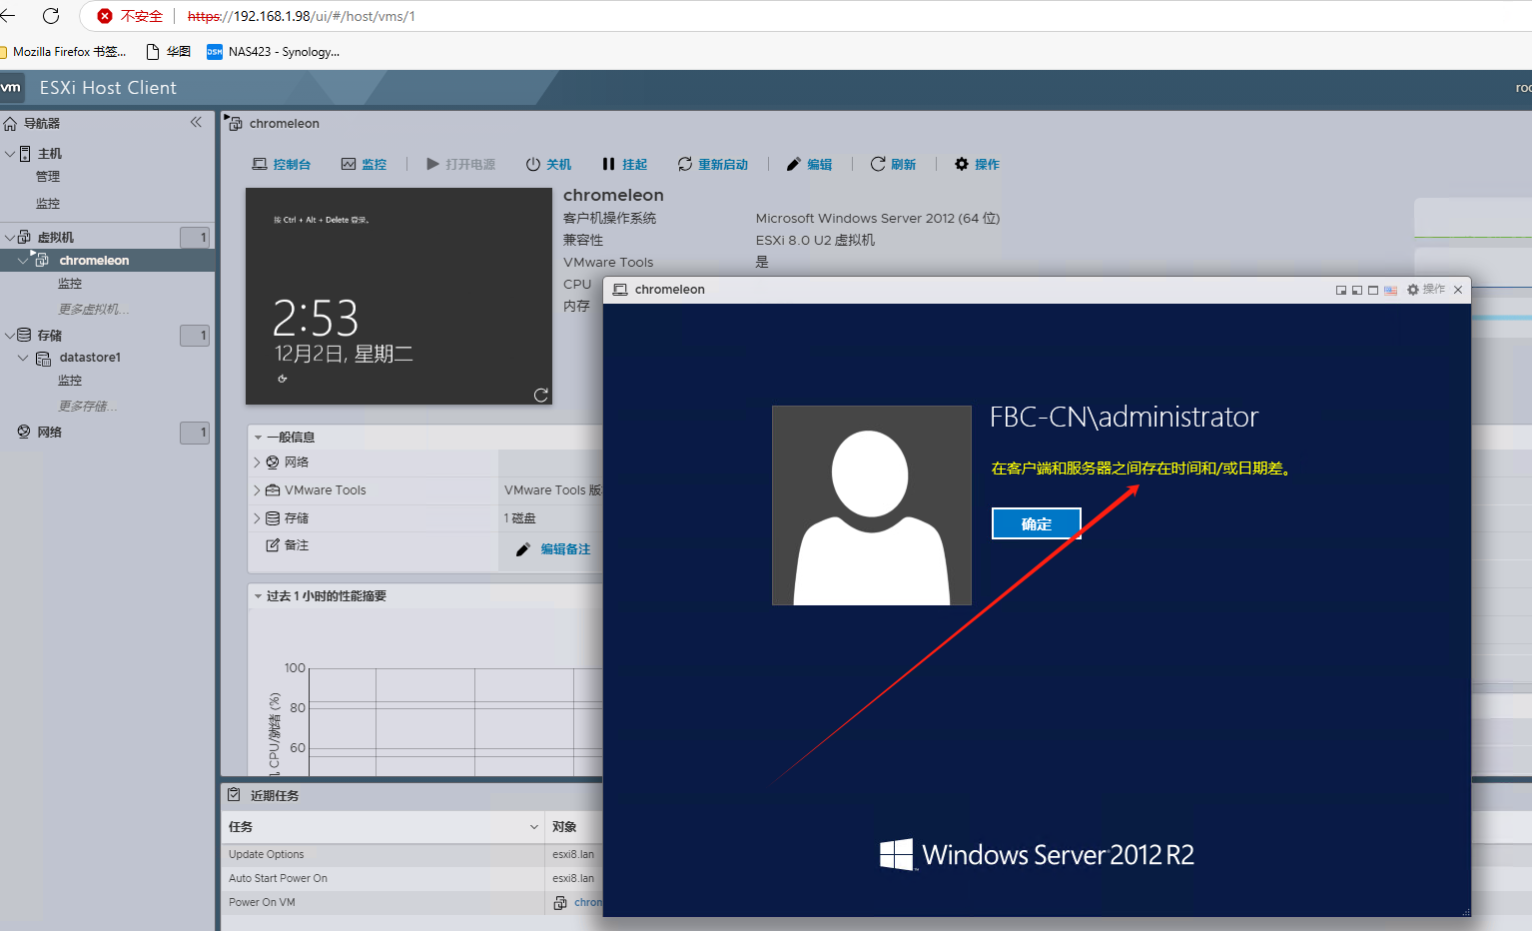The width and height of the screenshot is (1532, 931).
Task: Open the 任务 column dropdown arrow
Action: [534, 827]
